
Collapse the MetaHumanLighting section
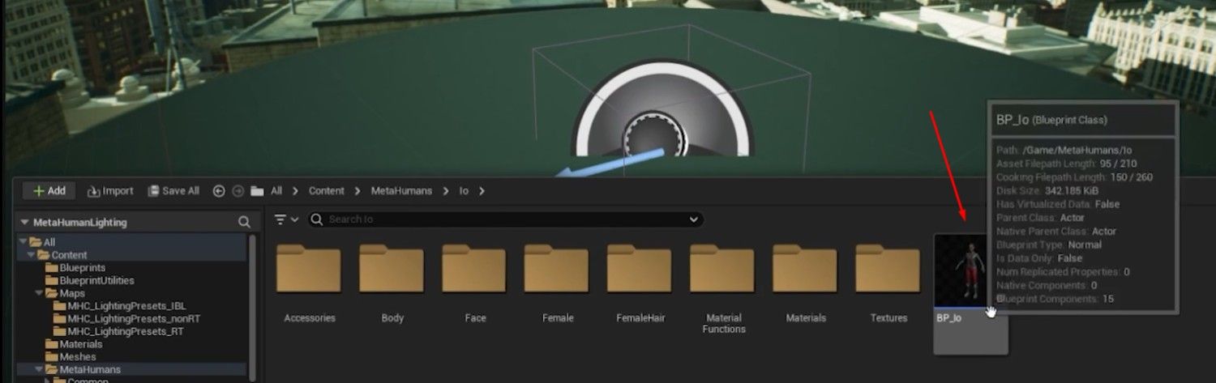(x=25, y=222)
